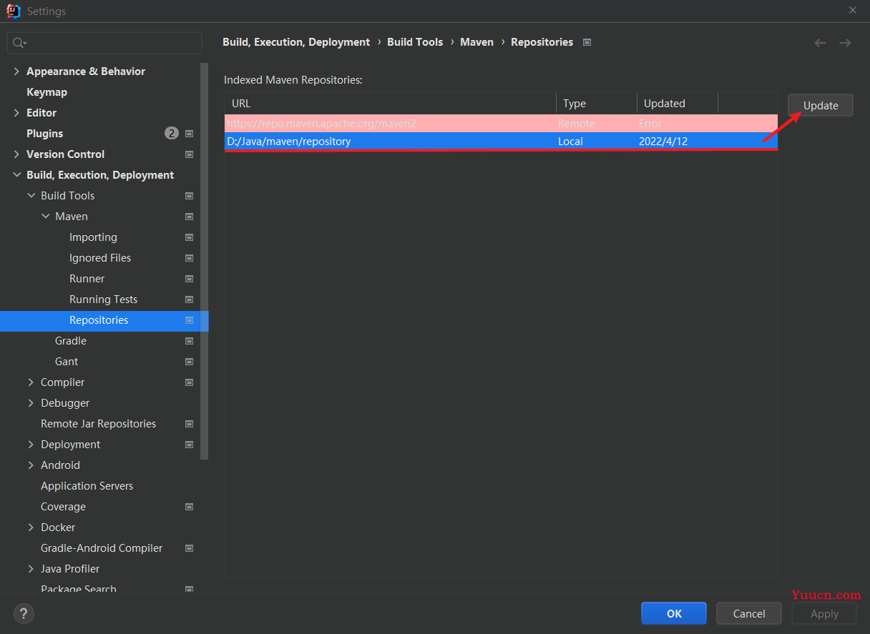Click the project-level icon beside the Repositories breadcrumb

coord(587,42)
